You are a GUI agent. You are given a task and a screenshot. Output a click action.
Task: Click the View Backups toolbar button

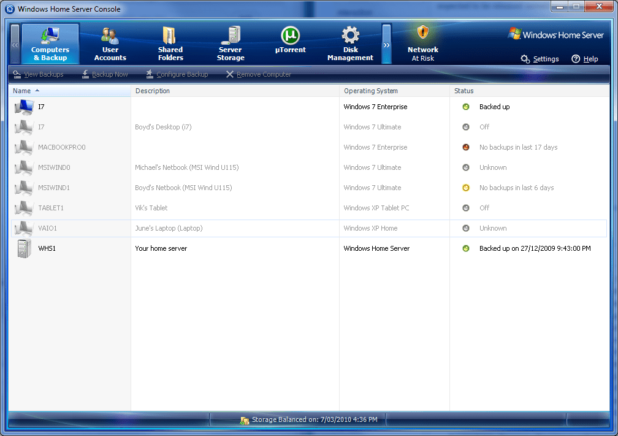[38, 75]
